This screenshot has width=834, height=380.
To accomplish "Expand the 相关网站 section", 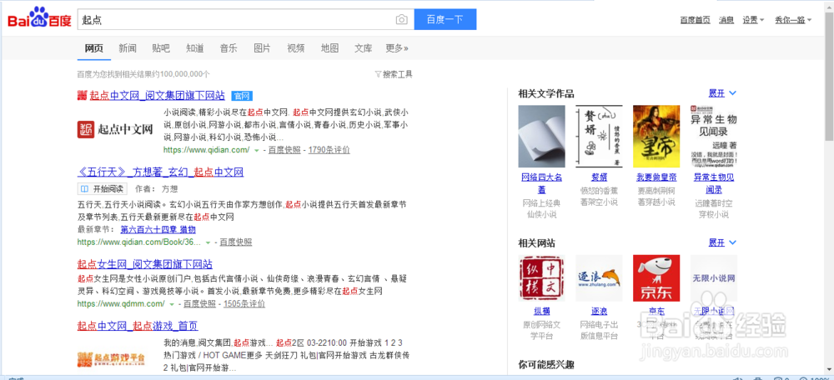I will tap(722, 242).
